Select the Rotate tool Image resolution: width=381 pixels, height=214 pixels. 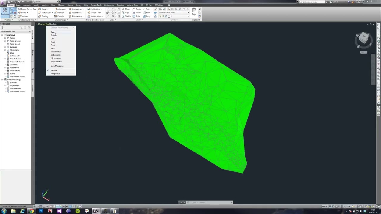[137, 9]
